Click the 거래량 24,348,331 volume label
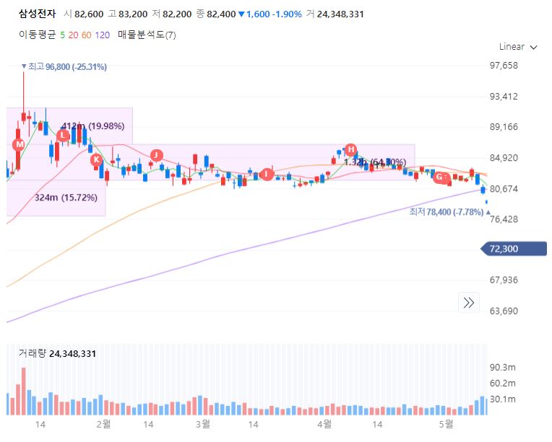 click(x=57, y=353)
